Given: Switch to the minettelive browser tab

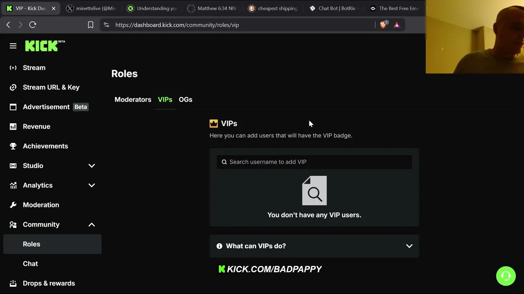Looking at the screenshot, I should pos(91,8).
